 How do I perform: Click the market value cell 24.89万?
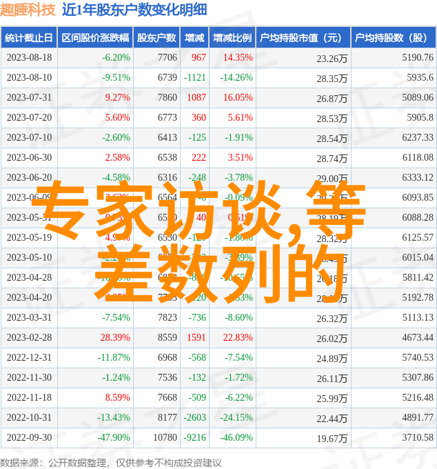[x=332, y=359]
